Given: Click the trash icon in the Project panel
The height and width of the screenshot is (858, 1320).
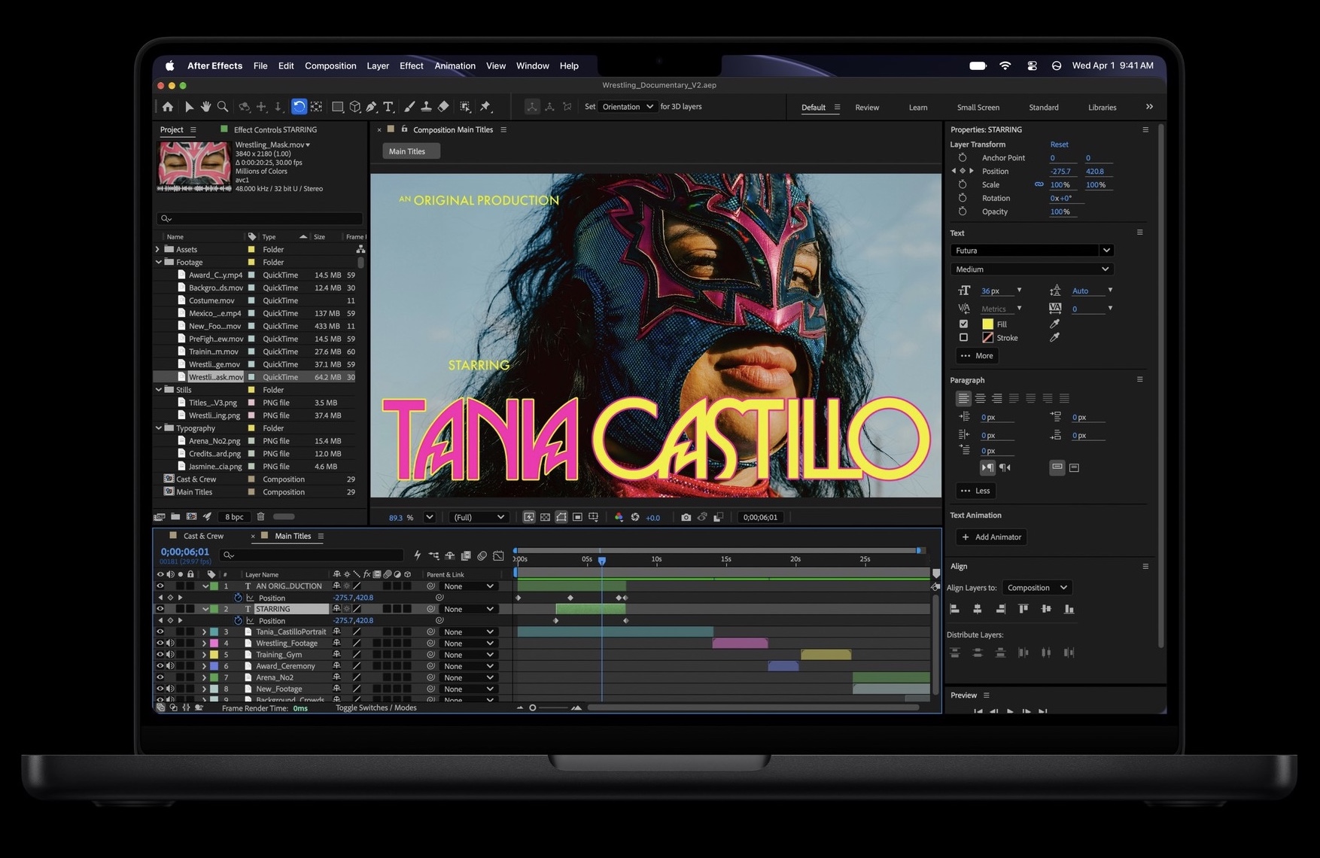Looking at the screenshot, I should point(260,516).
